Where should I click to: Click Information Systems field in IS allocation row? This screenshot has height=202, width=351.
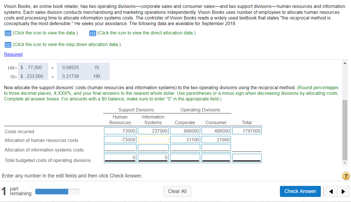[x=153, y=148]
